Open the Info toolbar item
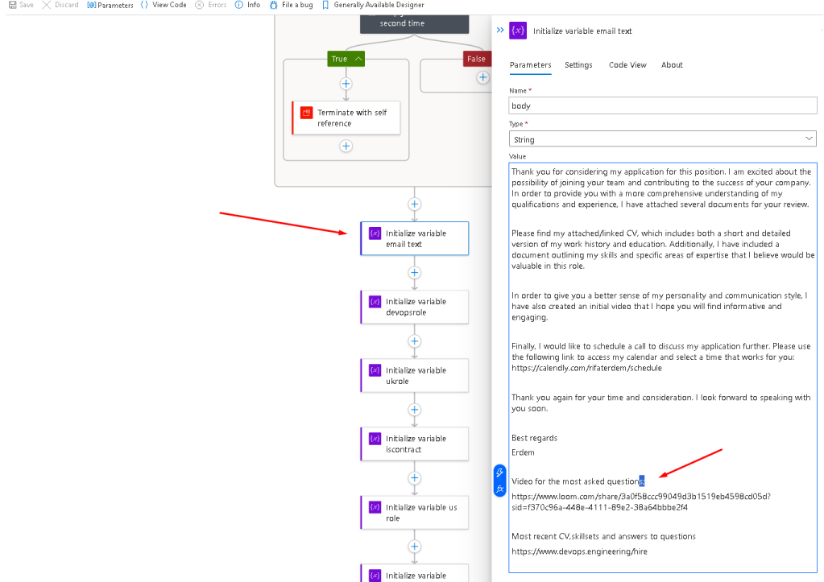 tap(247, 5)
